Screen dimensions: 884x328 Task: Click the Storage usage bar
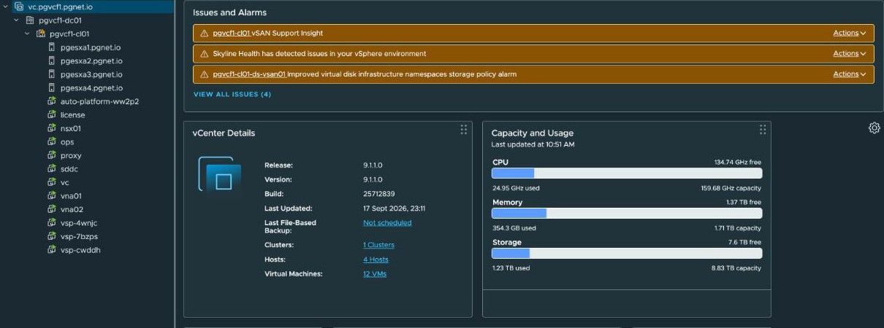click(x=627, y=254)
